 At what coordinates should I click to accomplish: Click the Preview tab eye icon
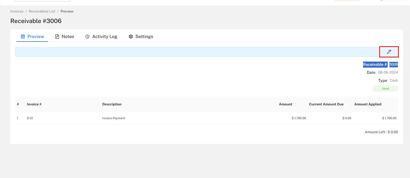23,37
